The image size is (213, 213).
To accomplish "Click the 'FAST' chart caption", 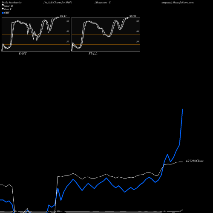I will coord(23,54).
